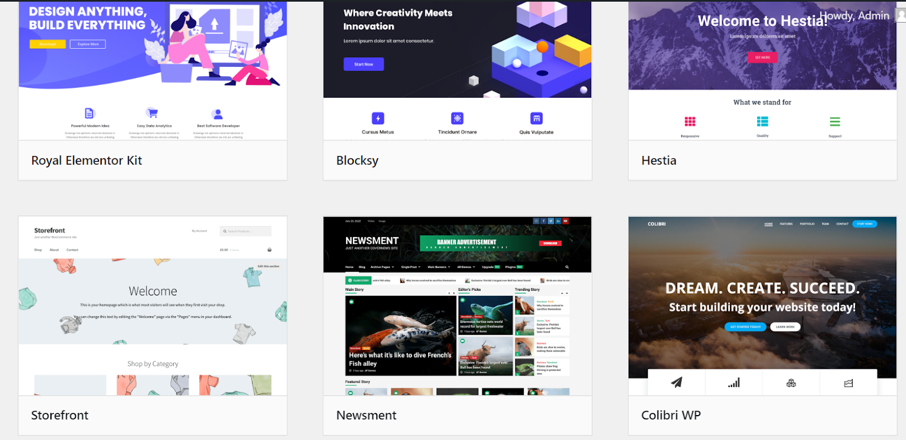
Task: Click the Powerful Modern Idea document icon
Action: point(89,113)
